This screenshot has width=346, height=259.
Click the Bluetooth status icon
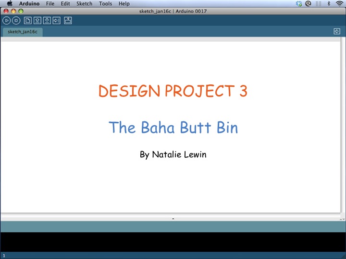coord(329,3)
